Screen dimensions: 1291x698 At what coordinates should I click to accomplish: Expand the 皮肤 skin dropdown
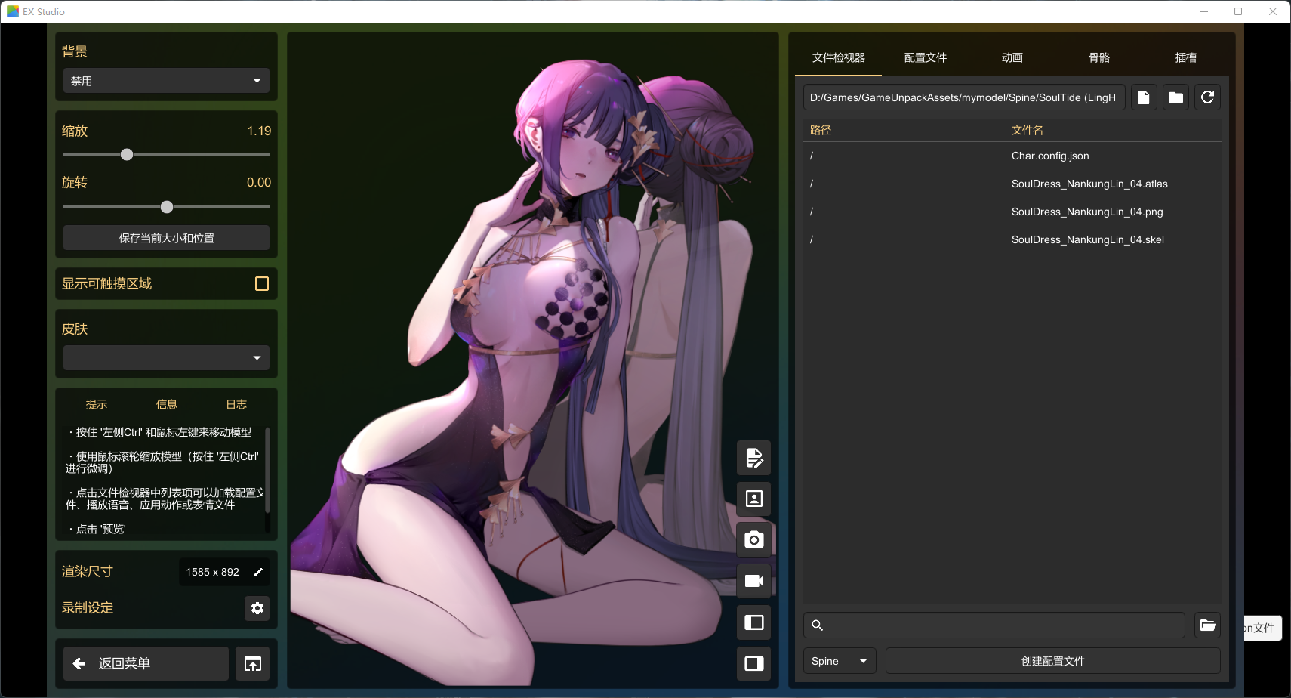[166, 358]
